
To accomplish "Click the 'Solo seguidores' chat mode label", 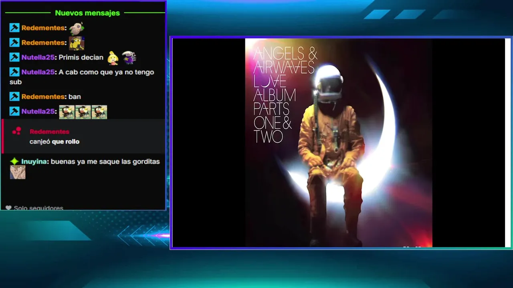I will click(x=38, y=208).
